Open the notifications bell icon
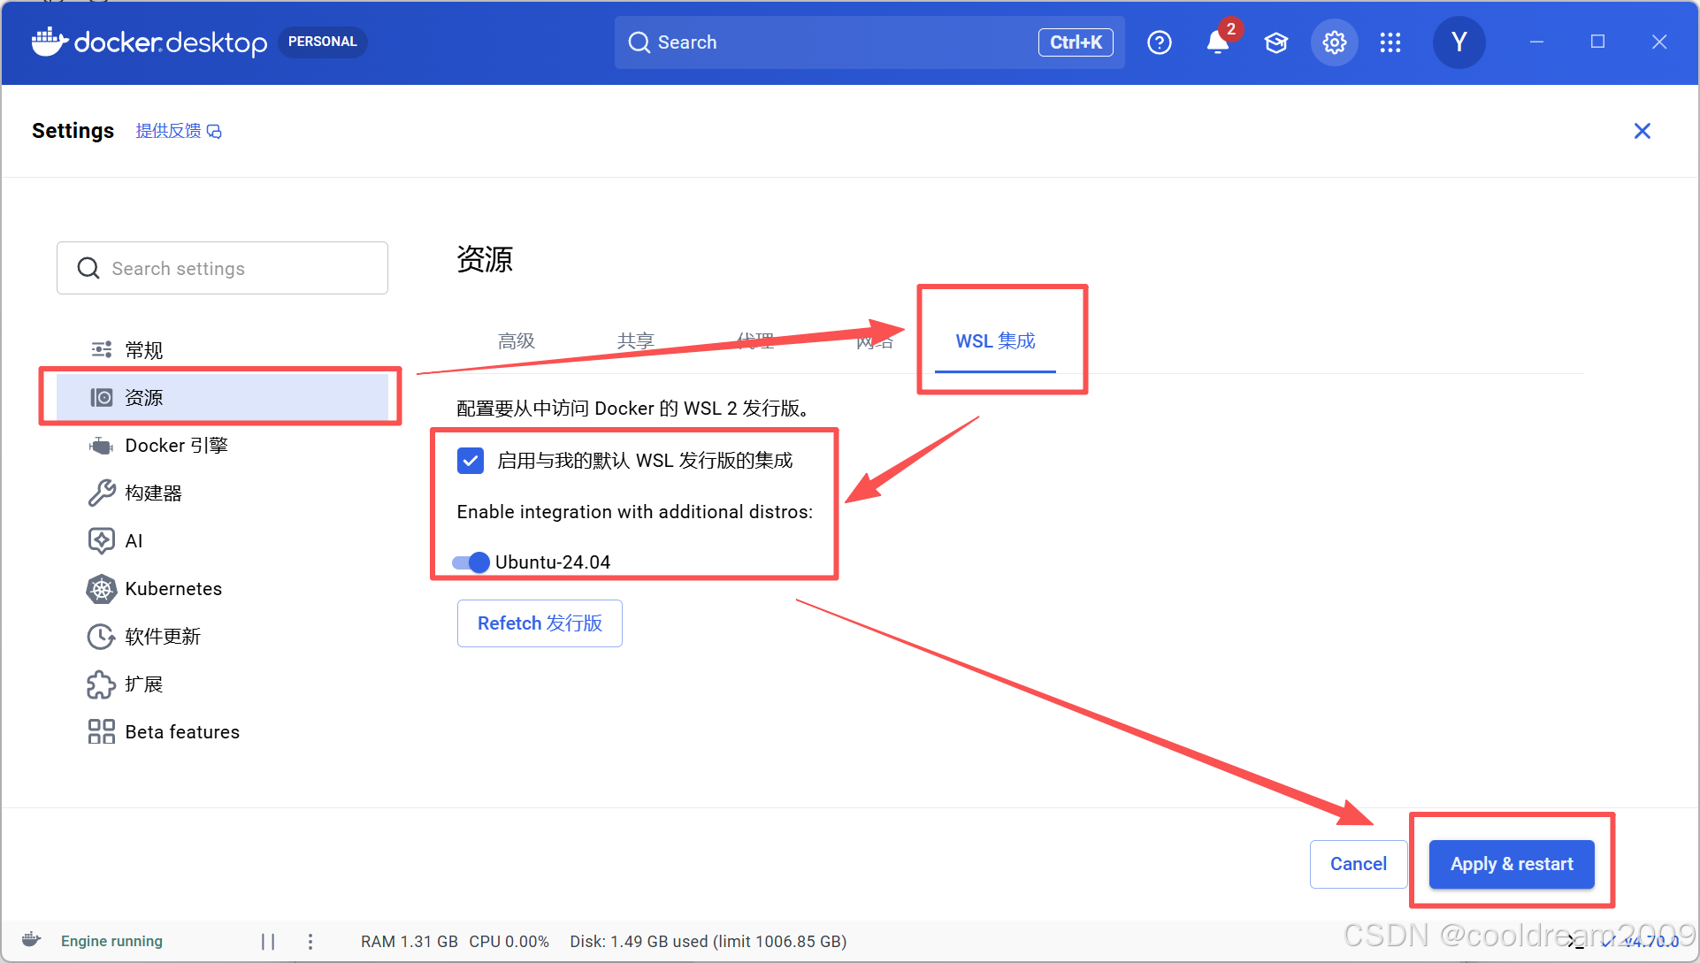 (1217, 42)
